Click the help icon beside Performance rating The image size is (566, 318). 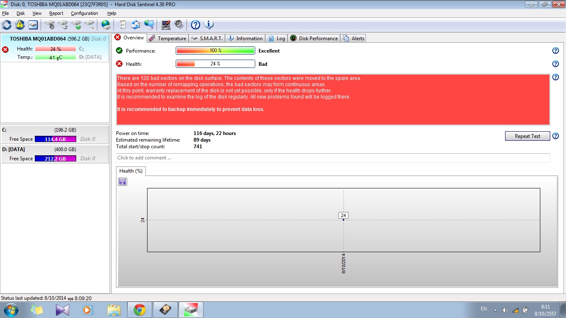(556, 51)
